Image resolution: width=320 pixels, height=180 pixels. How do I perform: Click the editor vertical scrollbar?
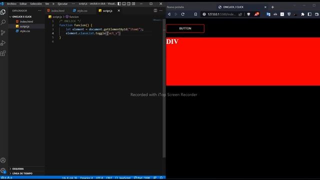(164, 88)
